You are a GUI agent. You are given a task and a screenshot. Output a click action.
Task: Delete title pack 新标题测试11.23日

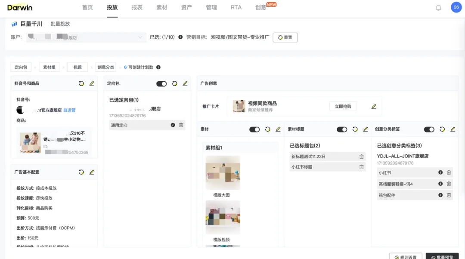pyautogui.click(x=362, y=157)
